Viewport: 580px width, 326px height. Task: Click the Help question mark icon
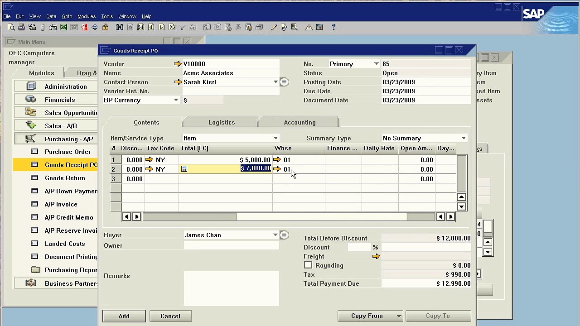point(333,28)
